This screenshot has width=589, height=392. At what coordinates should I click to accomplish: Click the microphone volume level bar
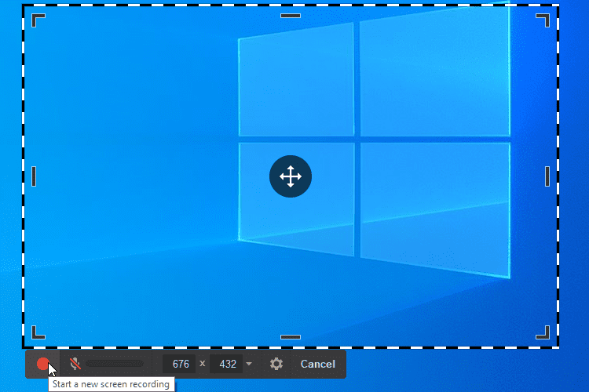115,364
